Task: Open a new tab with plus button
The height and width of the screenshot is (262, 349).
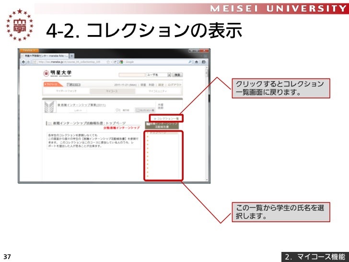Action: pyautogui.click(x=72, y=56)
